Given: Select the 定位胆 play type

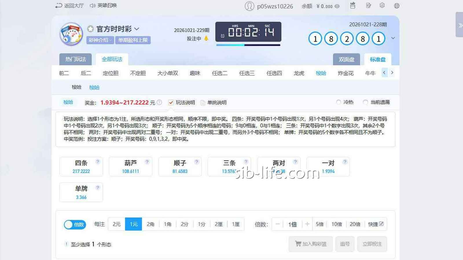Looking at the screenshot, I should [x=111, y=73].
